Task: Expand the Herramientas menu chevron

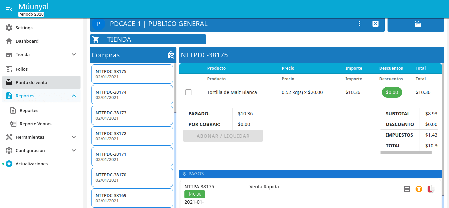Action: (x=74, y=137)
